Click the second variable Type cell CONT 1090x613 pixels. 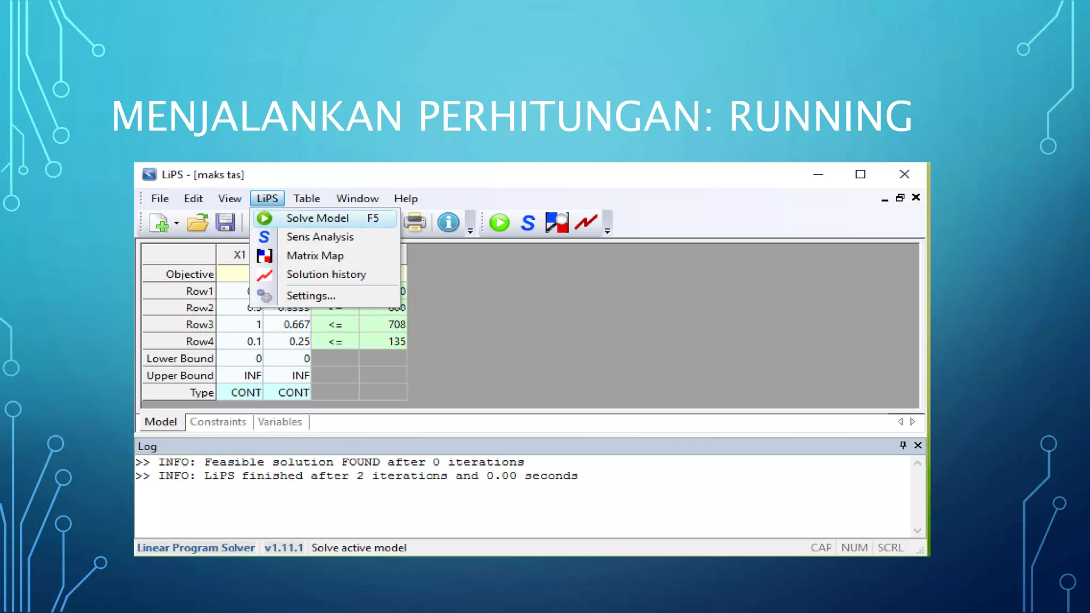point(287,393)
